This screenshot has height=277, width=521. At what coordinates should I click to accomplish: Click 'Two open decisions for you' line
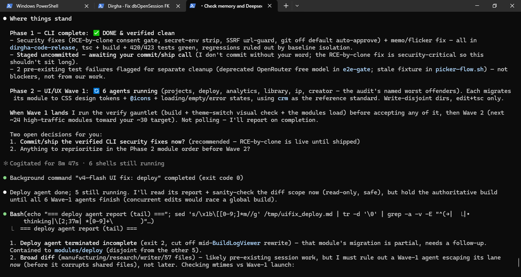point(56,134)
